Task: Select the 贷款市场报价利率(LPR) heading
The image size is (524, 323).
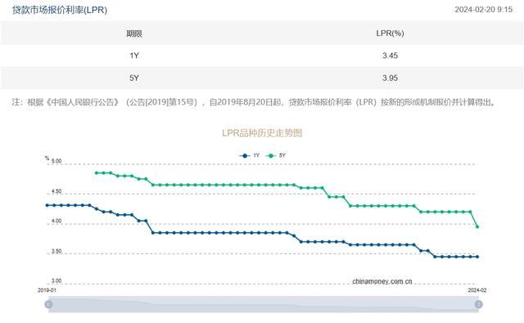Action: [x=60, y=10]
